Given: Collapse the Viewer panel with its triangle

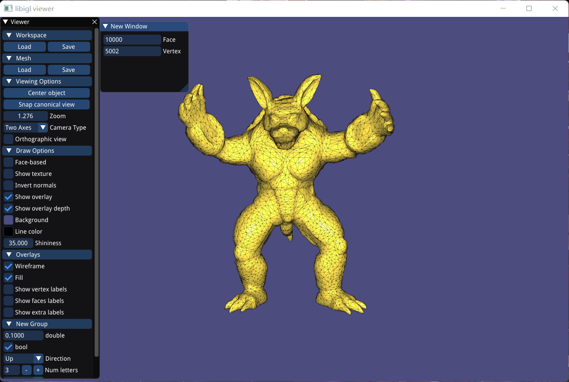Looking at the screenshot, I should point(8,21).
